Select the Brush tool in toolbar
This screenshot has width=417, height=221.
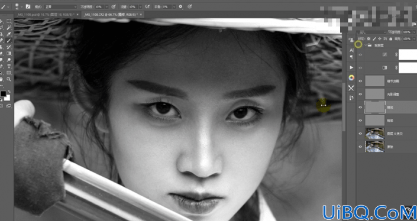[x=9, y=41]
